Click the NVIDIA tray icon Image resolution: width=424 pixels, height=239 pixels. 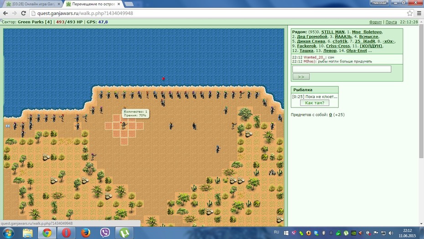(x=353, y=233)
